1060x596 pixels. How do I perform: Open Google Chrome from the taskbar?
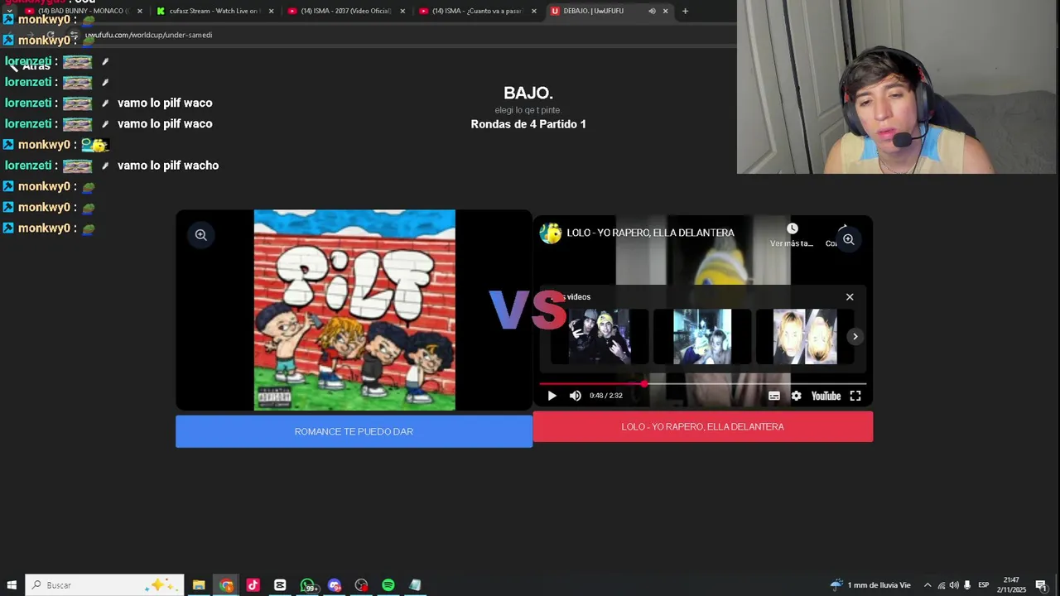[x=226, y=585]
